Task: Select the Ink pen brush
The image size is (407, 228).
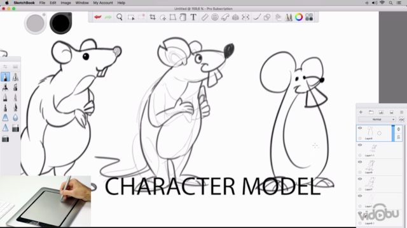Action: coord(5,108)
